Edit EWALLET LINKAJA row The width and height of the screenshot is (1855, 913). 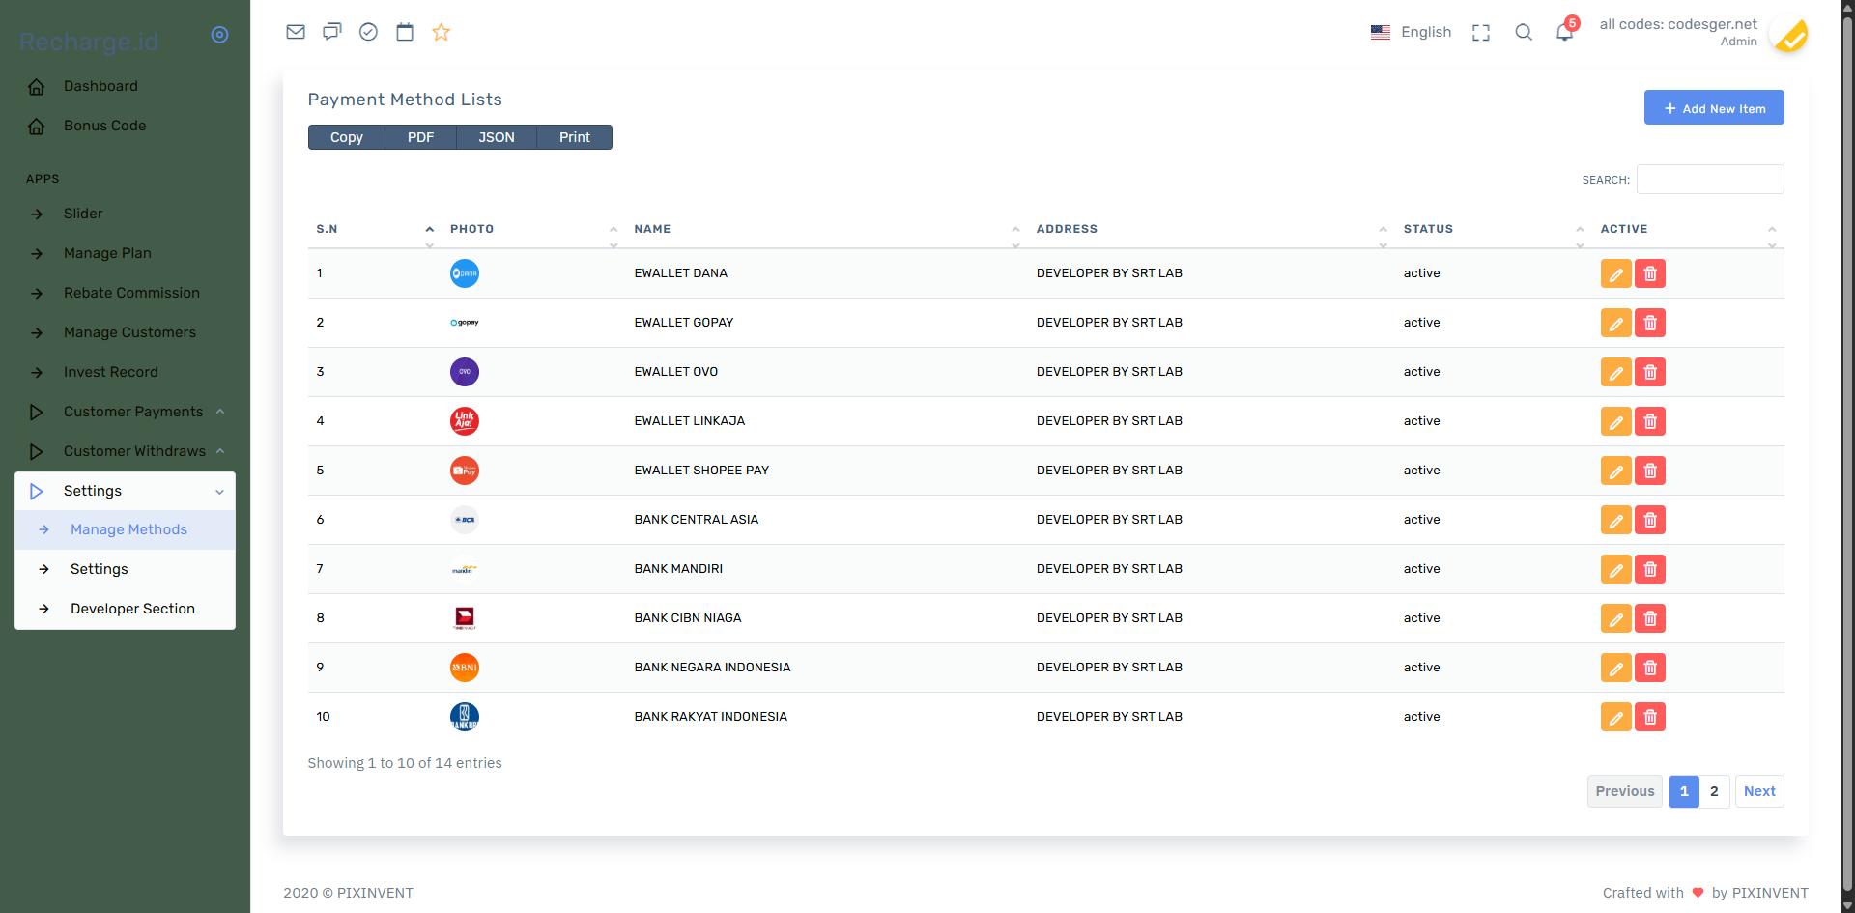[x=1615, y=421]
